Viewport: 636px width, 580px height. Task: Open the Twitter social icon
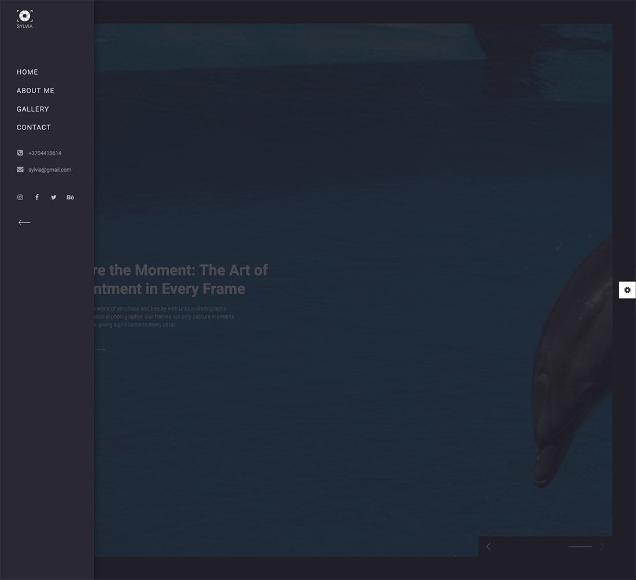(x=54, y=197)
